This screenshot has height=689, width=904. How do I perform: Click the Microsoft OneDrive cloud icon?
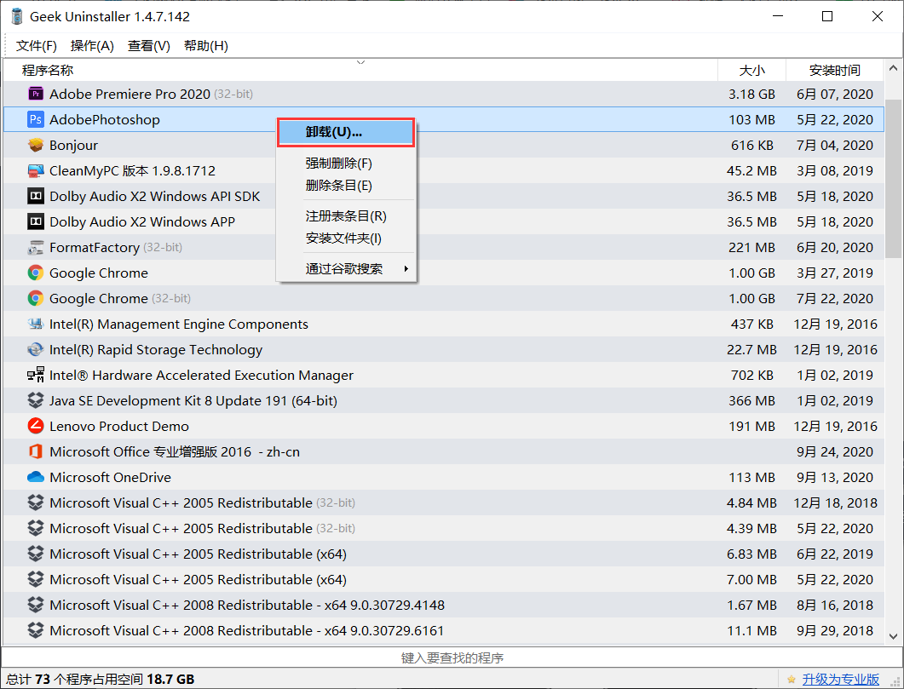pos(36,477)
